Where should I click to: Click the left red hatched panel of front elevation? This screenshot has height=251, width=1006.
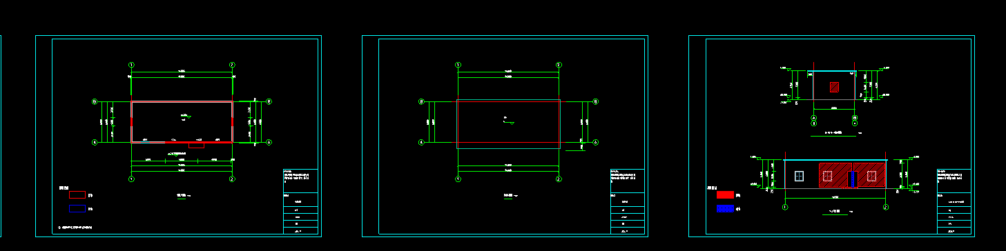tap(835, 175)
